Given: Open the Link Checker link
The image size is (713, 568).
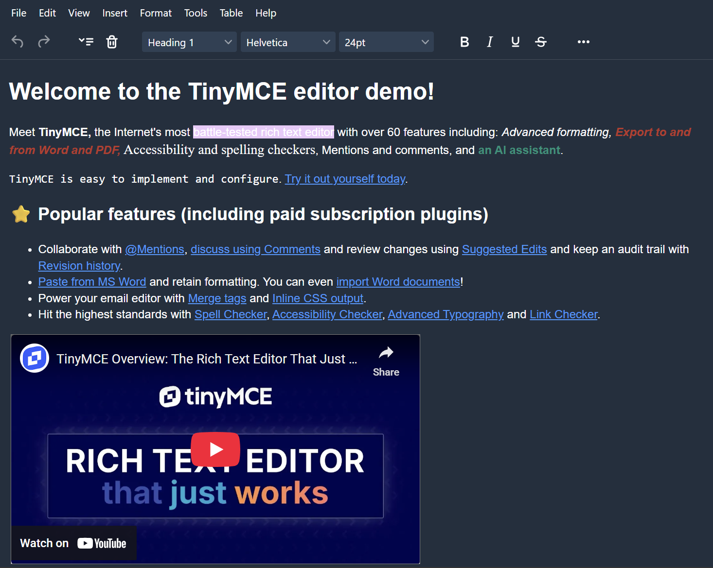Looking at the screenshot, I should (x=564, y=314).
